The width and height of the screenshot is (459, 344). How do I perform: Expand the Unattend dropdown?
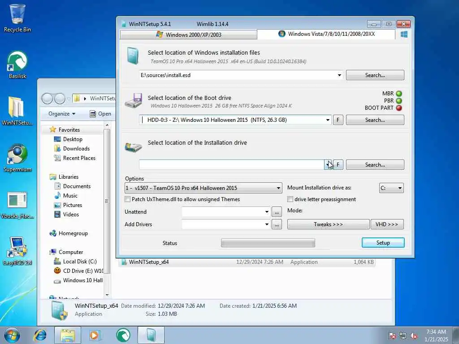(x=267, y=212)
